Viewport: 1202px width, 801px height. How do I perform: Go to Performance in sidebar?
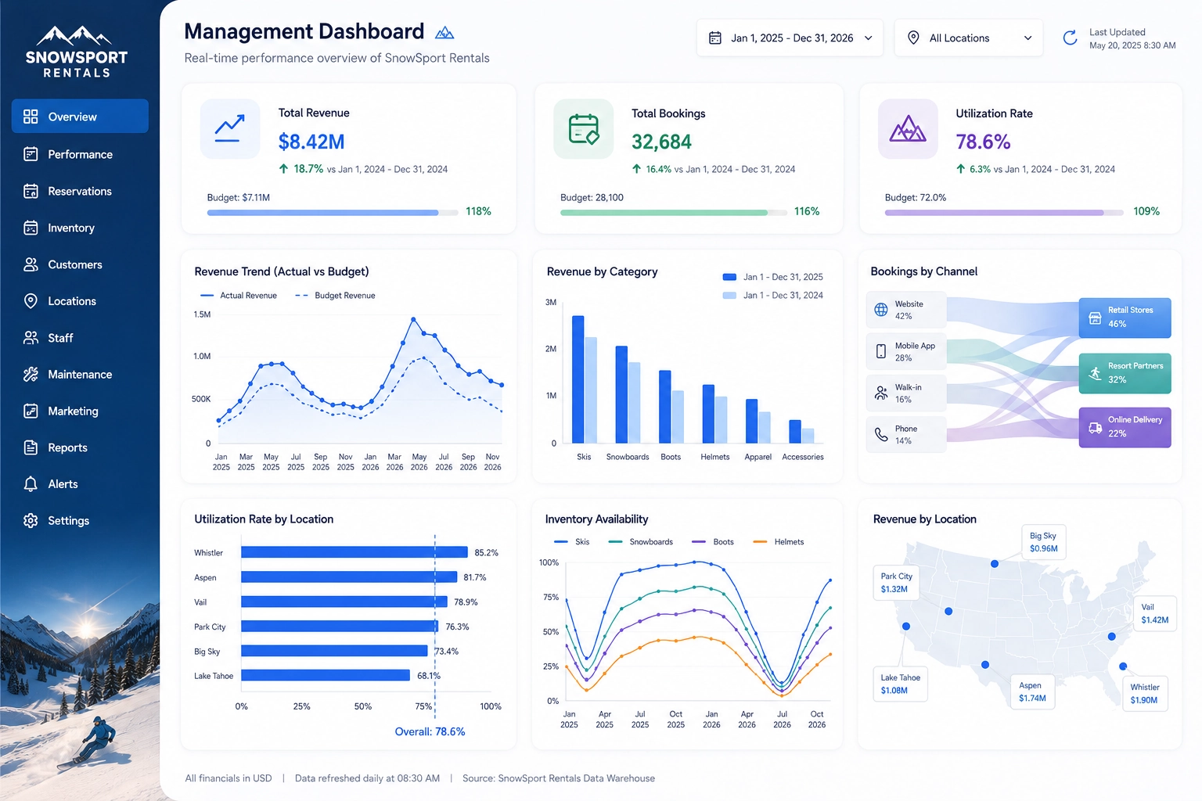click(80, 154)
